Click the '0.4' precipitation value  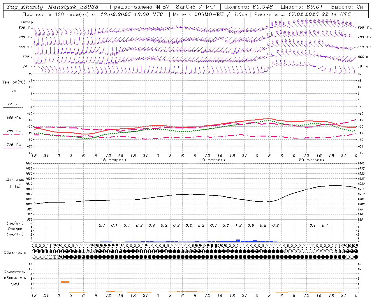point(214,225)
